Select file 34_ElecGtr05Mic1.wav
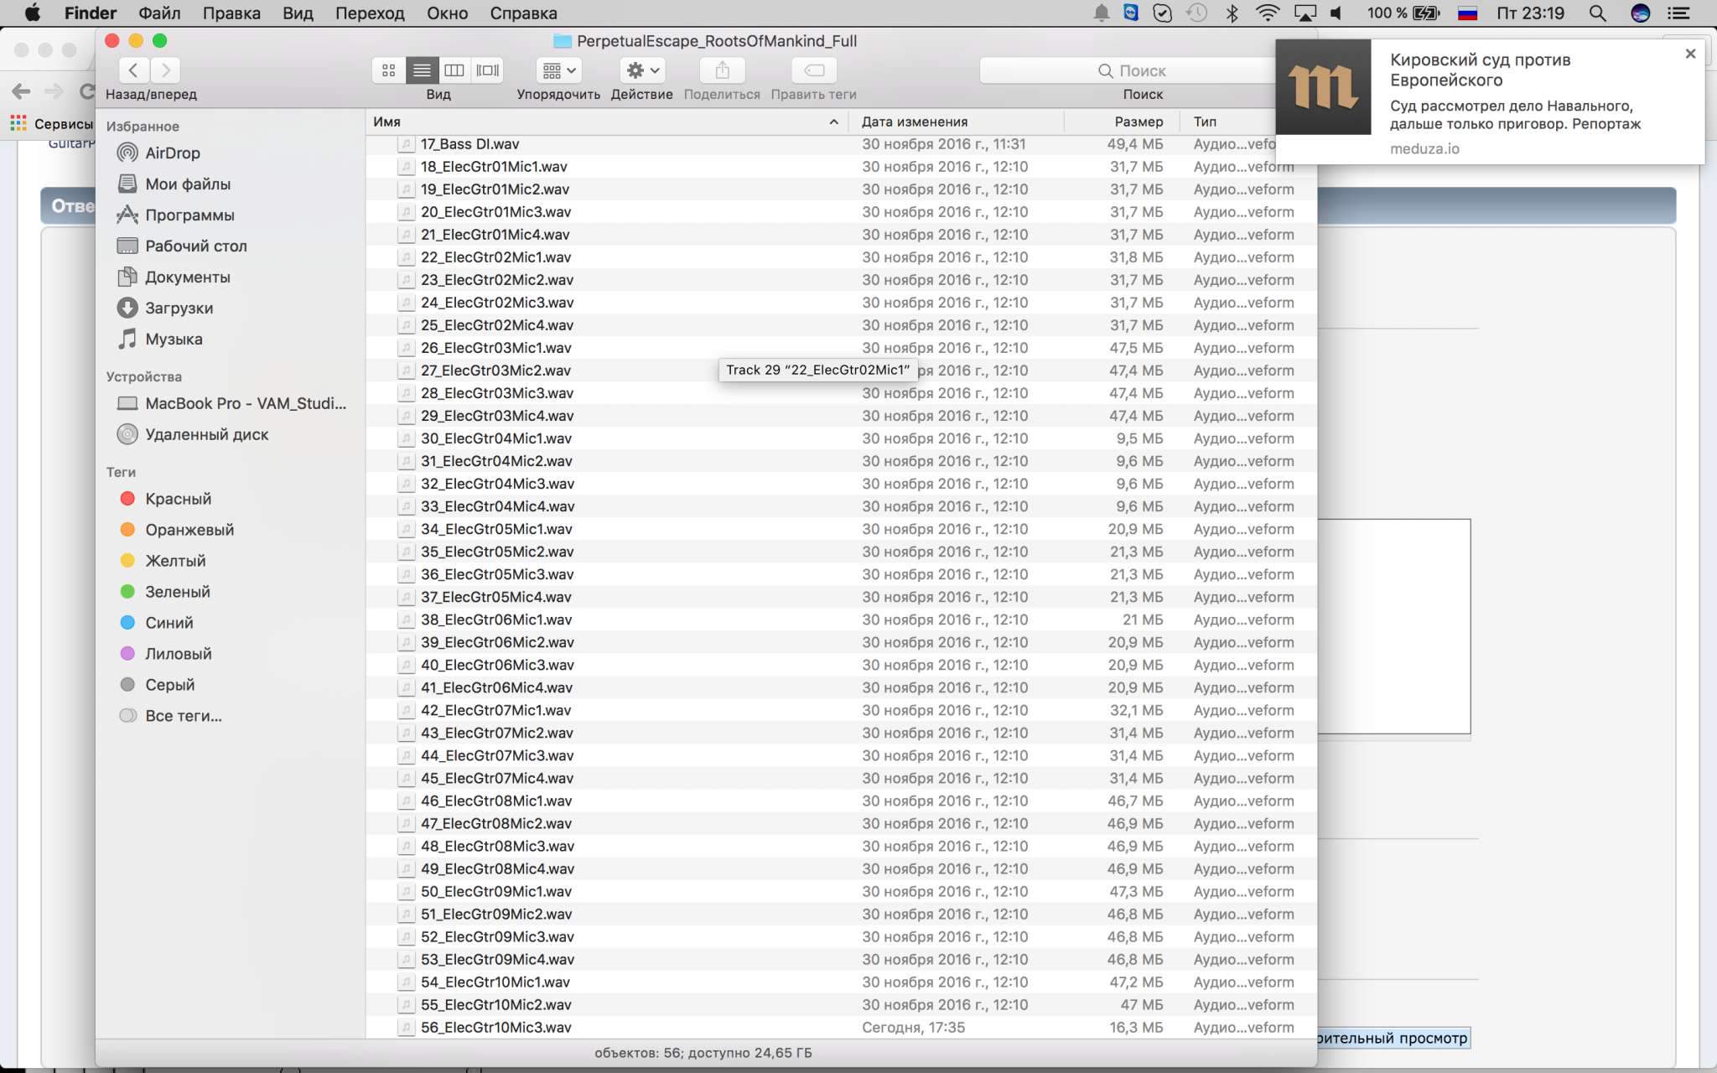 pos(495,529)
